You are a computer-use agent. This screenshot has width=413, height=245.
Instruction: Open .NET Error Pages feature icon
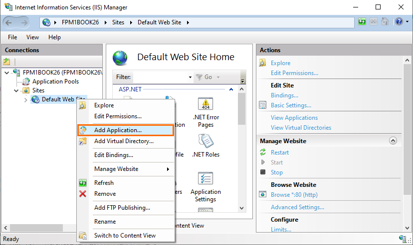206,103
